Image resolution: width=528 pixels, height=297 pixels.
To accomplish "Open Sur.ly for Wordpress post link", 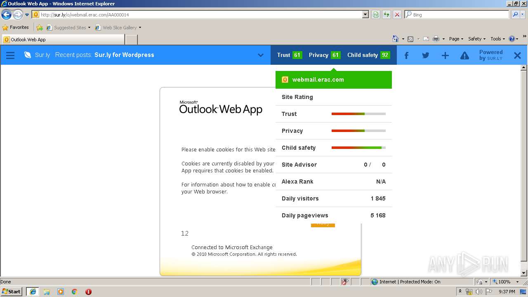I will tap(124, 55).
